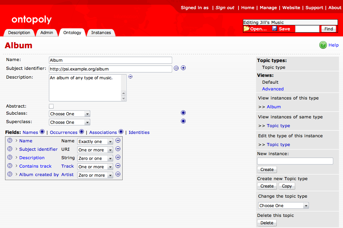343x228 pixels.
Task: Add another subject identifier with the plus icon
Action: point(183,68)
